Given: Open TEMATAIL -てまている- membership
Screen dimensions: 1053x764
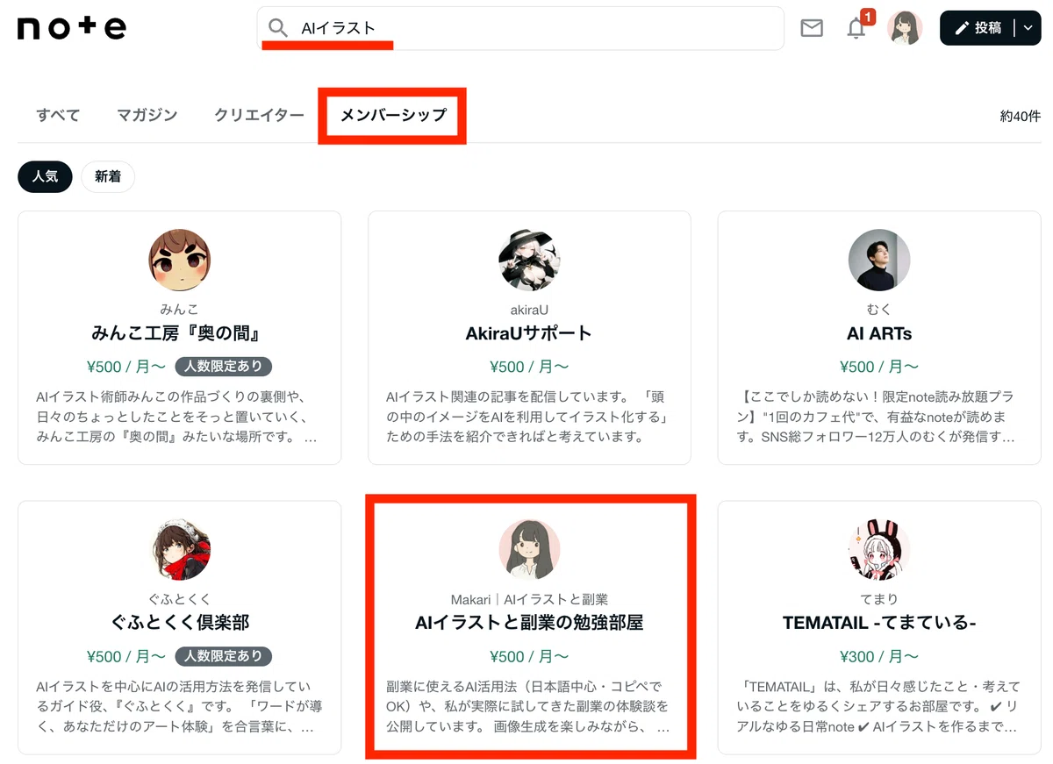Looking at the screenshot, I should tap(879, 623).
